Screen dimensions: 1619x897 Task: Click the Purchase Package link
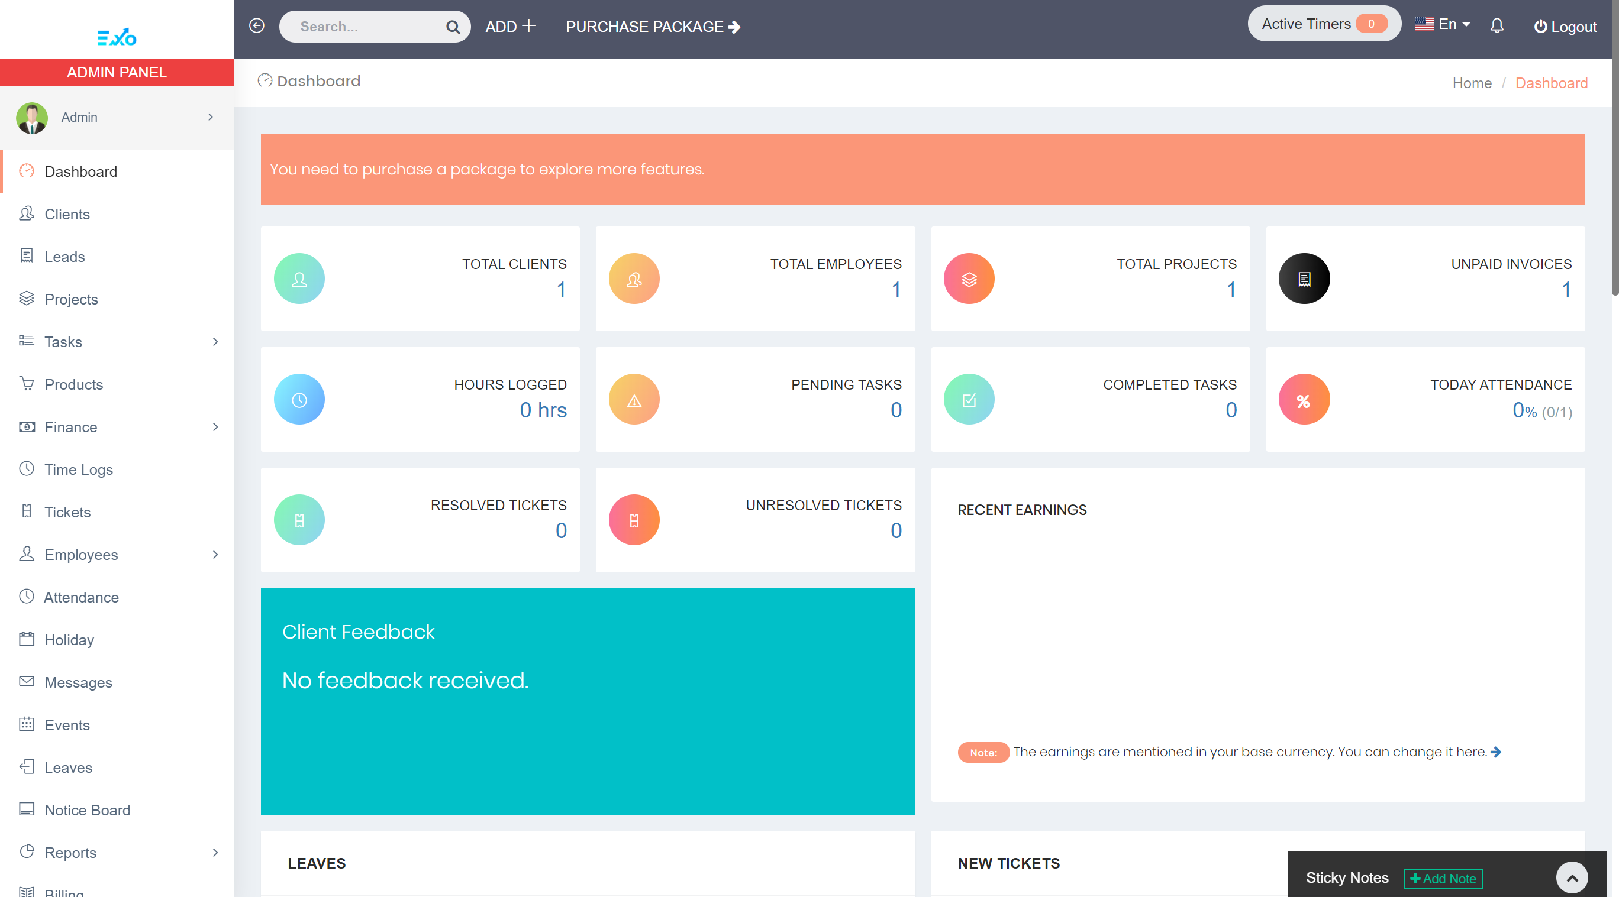[x=652, y=27]
